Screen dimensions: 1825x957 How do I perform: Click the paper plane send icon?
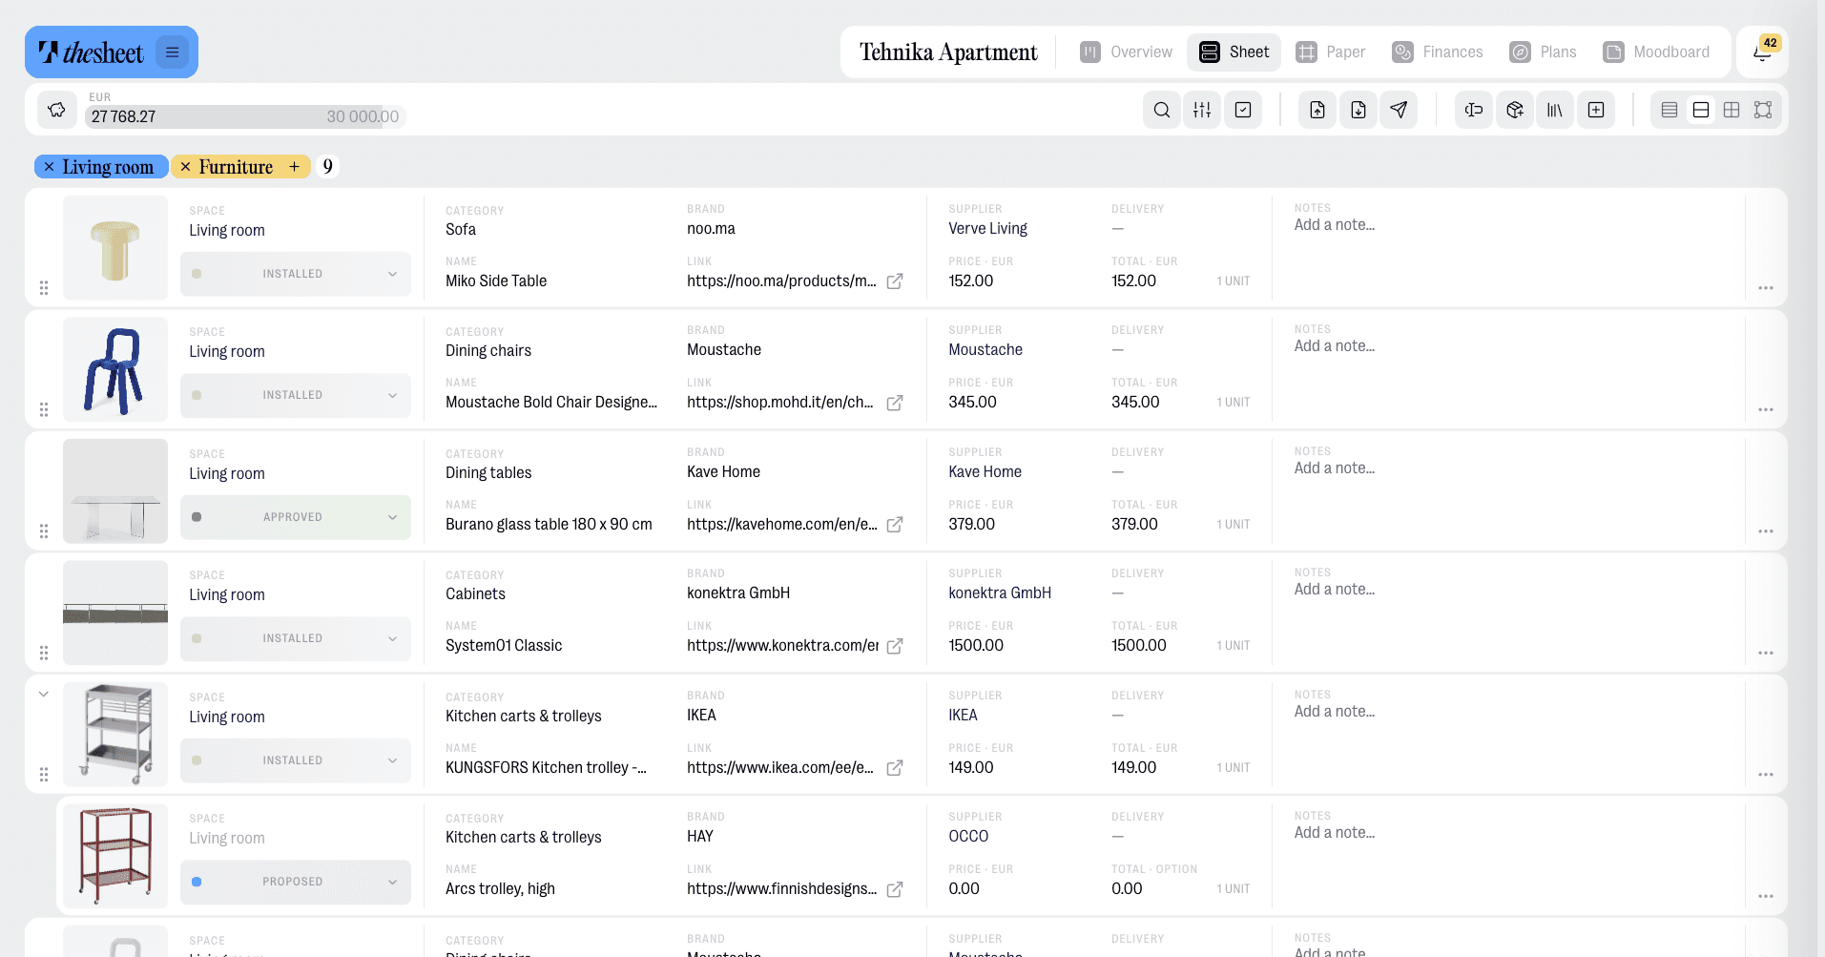[x=1399, y=110]
